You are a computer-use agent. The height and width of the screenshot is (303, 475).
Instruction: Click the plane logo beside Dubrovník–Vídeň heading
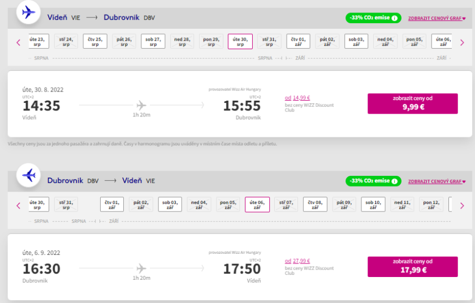tap(28, 175)
